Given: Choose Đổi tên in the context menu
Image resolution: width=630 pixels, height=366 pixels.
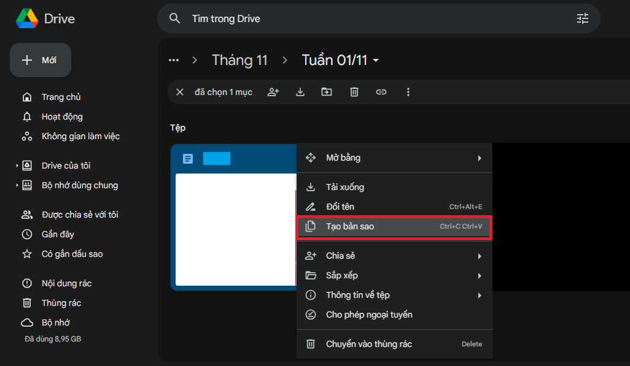Looking at the screenshot, I should 394,207.
